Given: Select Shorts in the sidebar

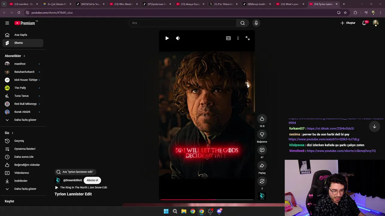Looking at the screenshot, I should (23, 43).
